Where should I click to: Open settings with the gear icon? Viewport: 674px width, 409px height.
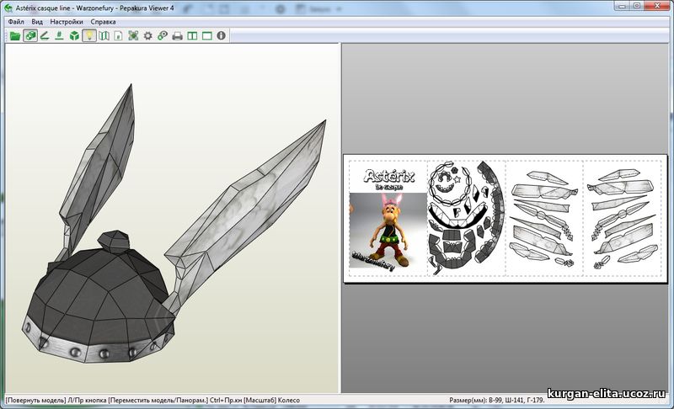148,36
